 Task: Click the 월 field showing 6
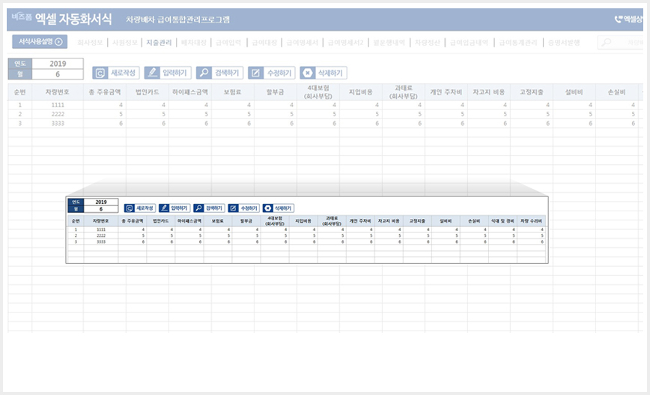click(58, 74)
